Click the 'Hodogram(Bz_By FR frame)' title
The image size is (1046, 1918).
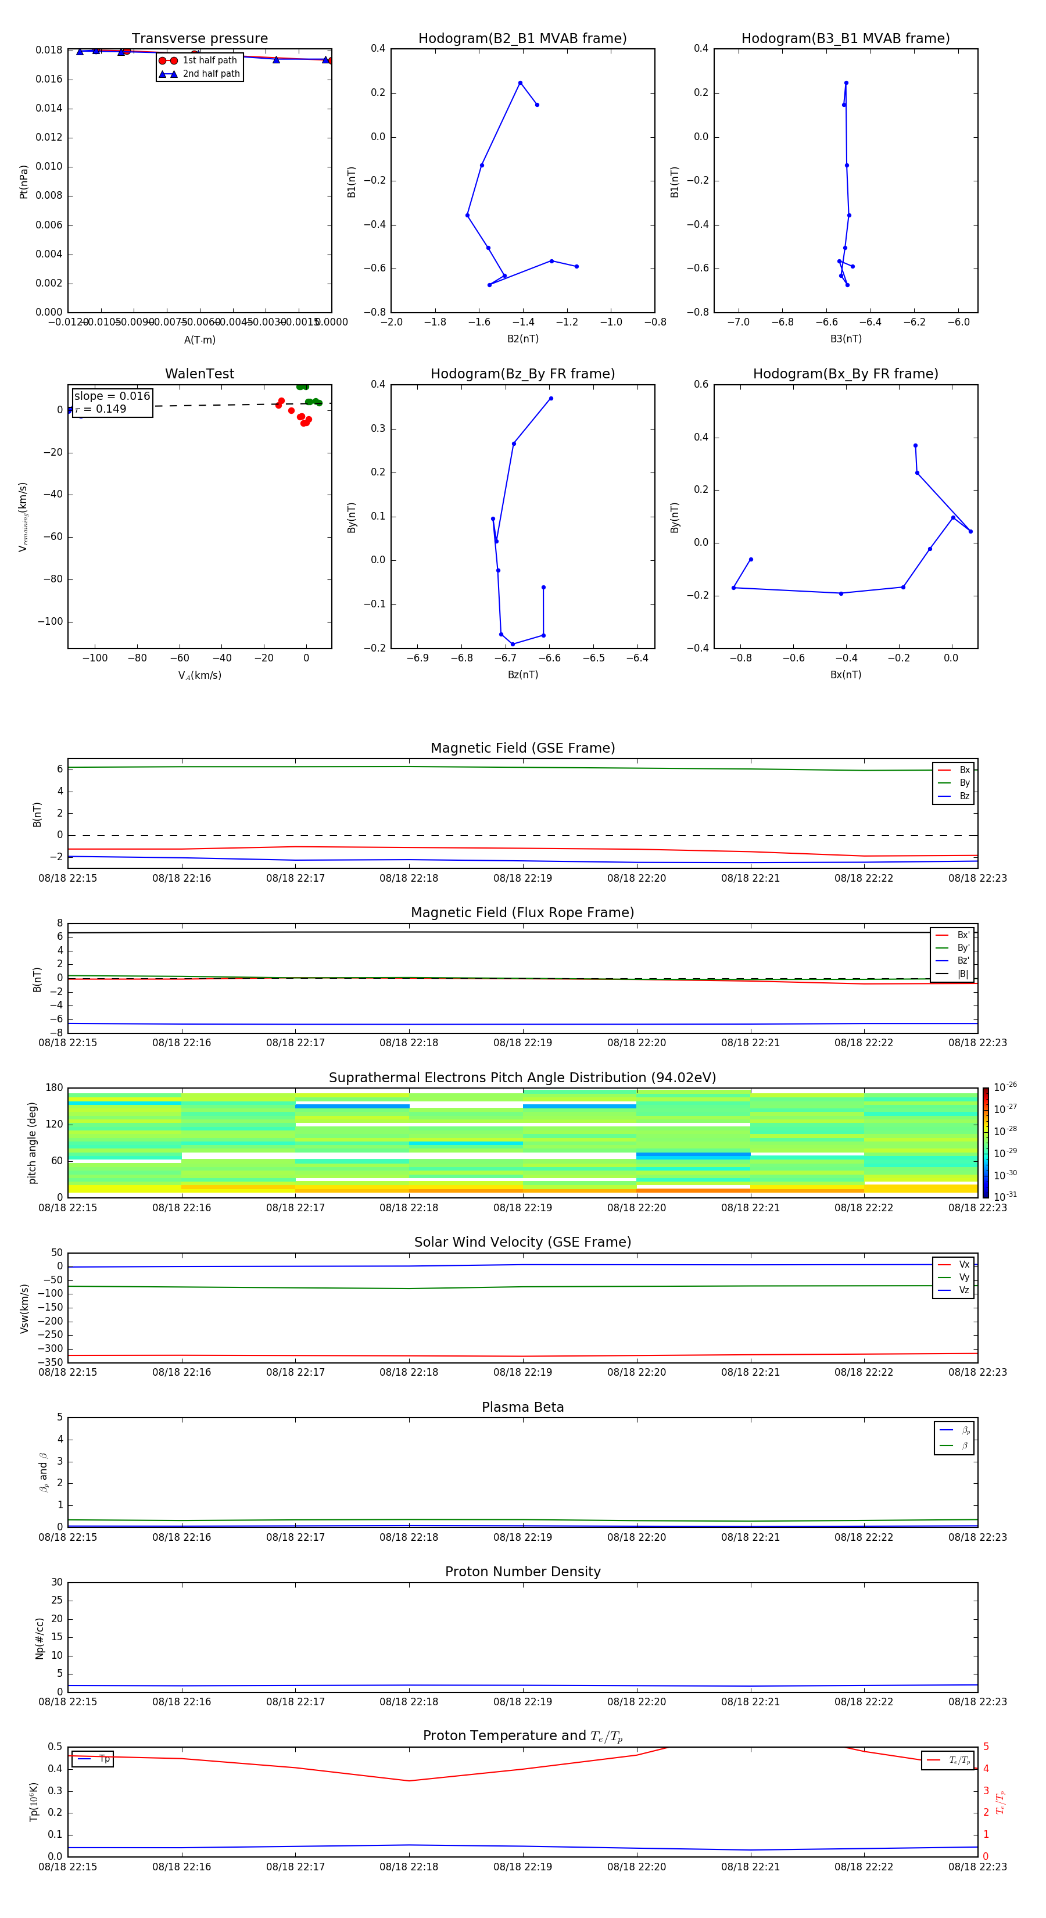click(522, 374)
